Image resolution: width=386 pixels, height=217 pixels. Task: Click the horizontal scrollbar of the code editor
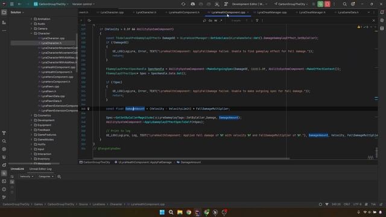191,159
